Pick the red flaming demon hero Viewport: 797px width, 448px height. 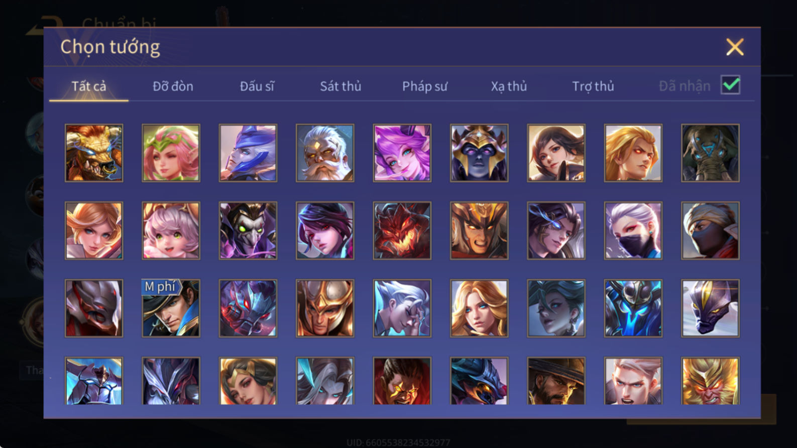click(x=402, y=231)
